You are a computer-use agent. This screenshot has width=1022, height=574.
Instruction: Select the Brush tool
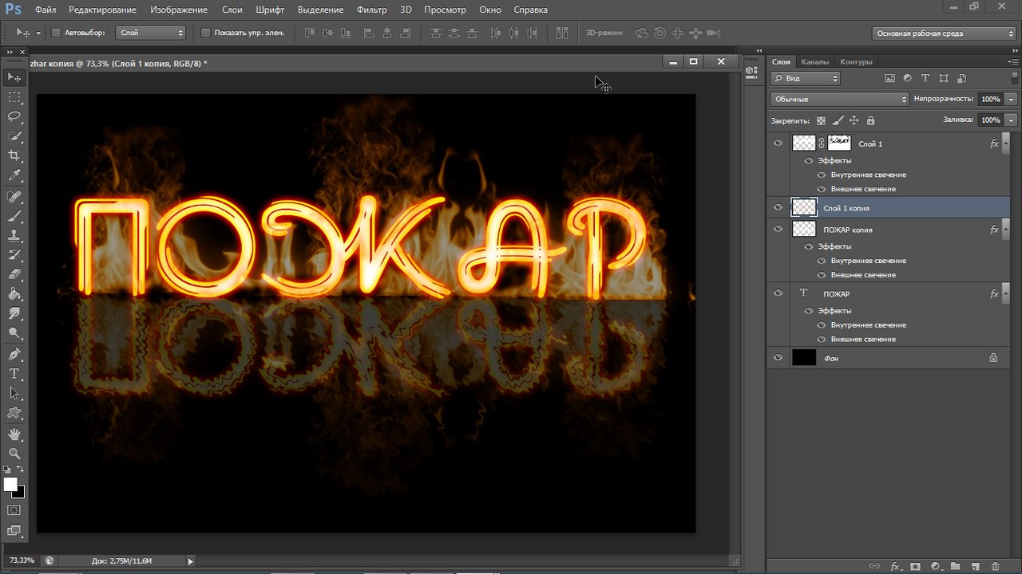click(14, 216)
